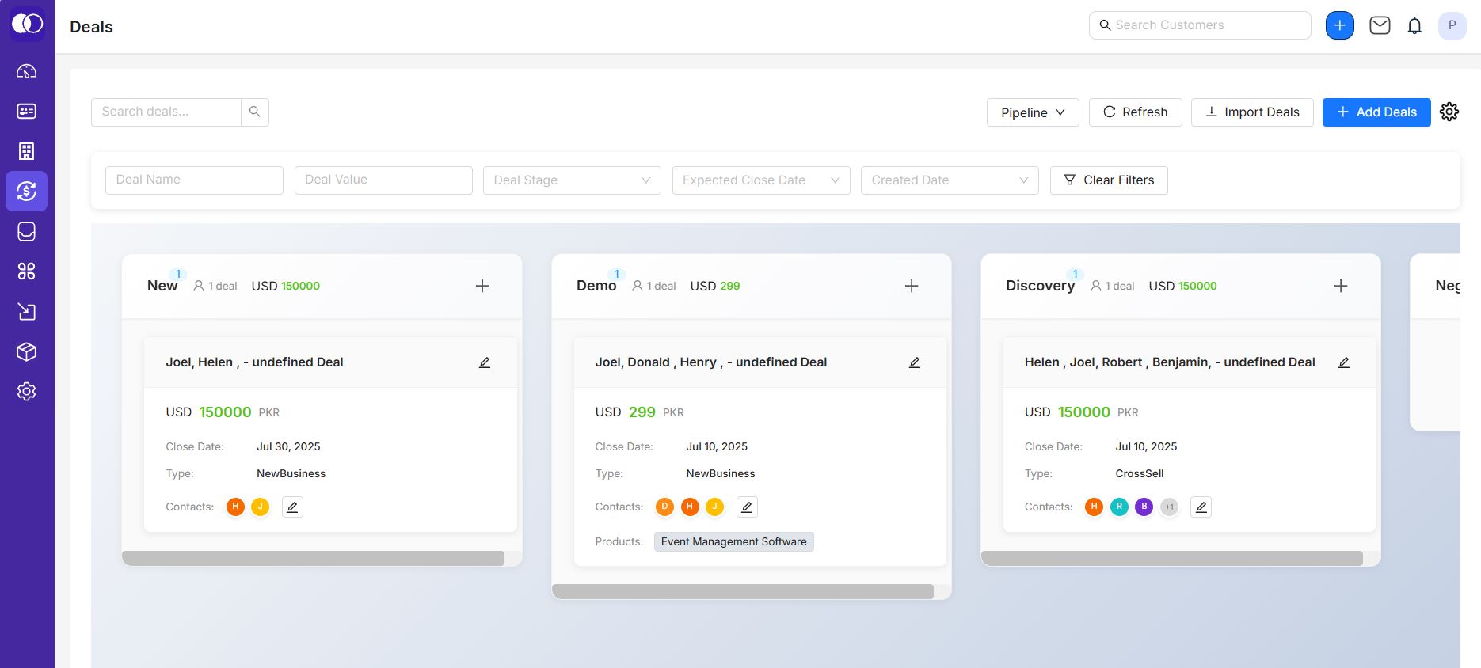Click the +1 more contacts badge
Viewport: 1481px width, 668px height.
point(1169,507)
